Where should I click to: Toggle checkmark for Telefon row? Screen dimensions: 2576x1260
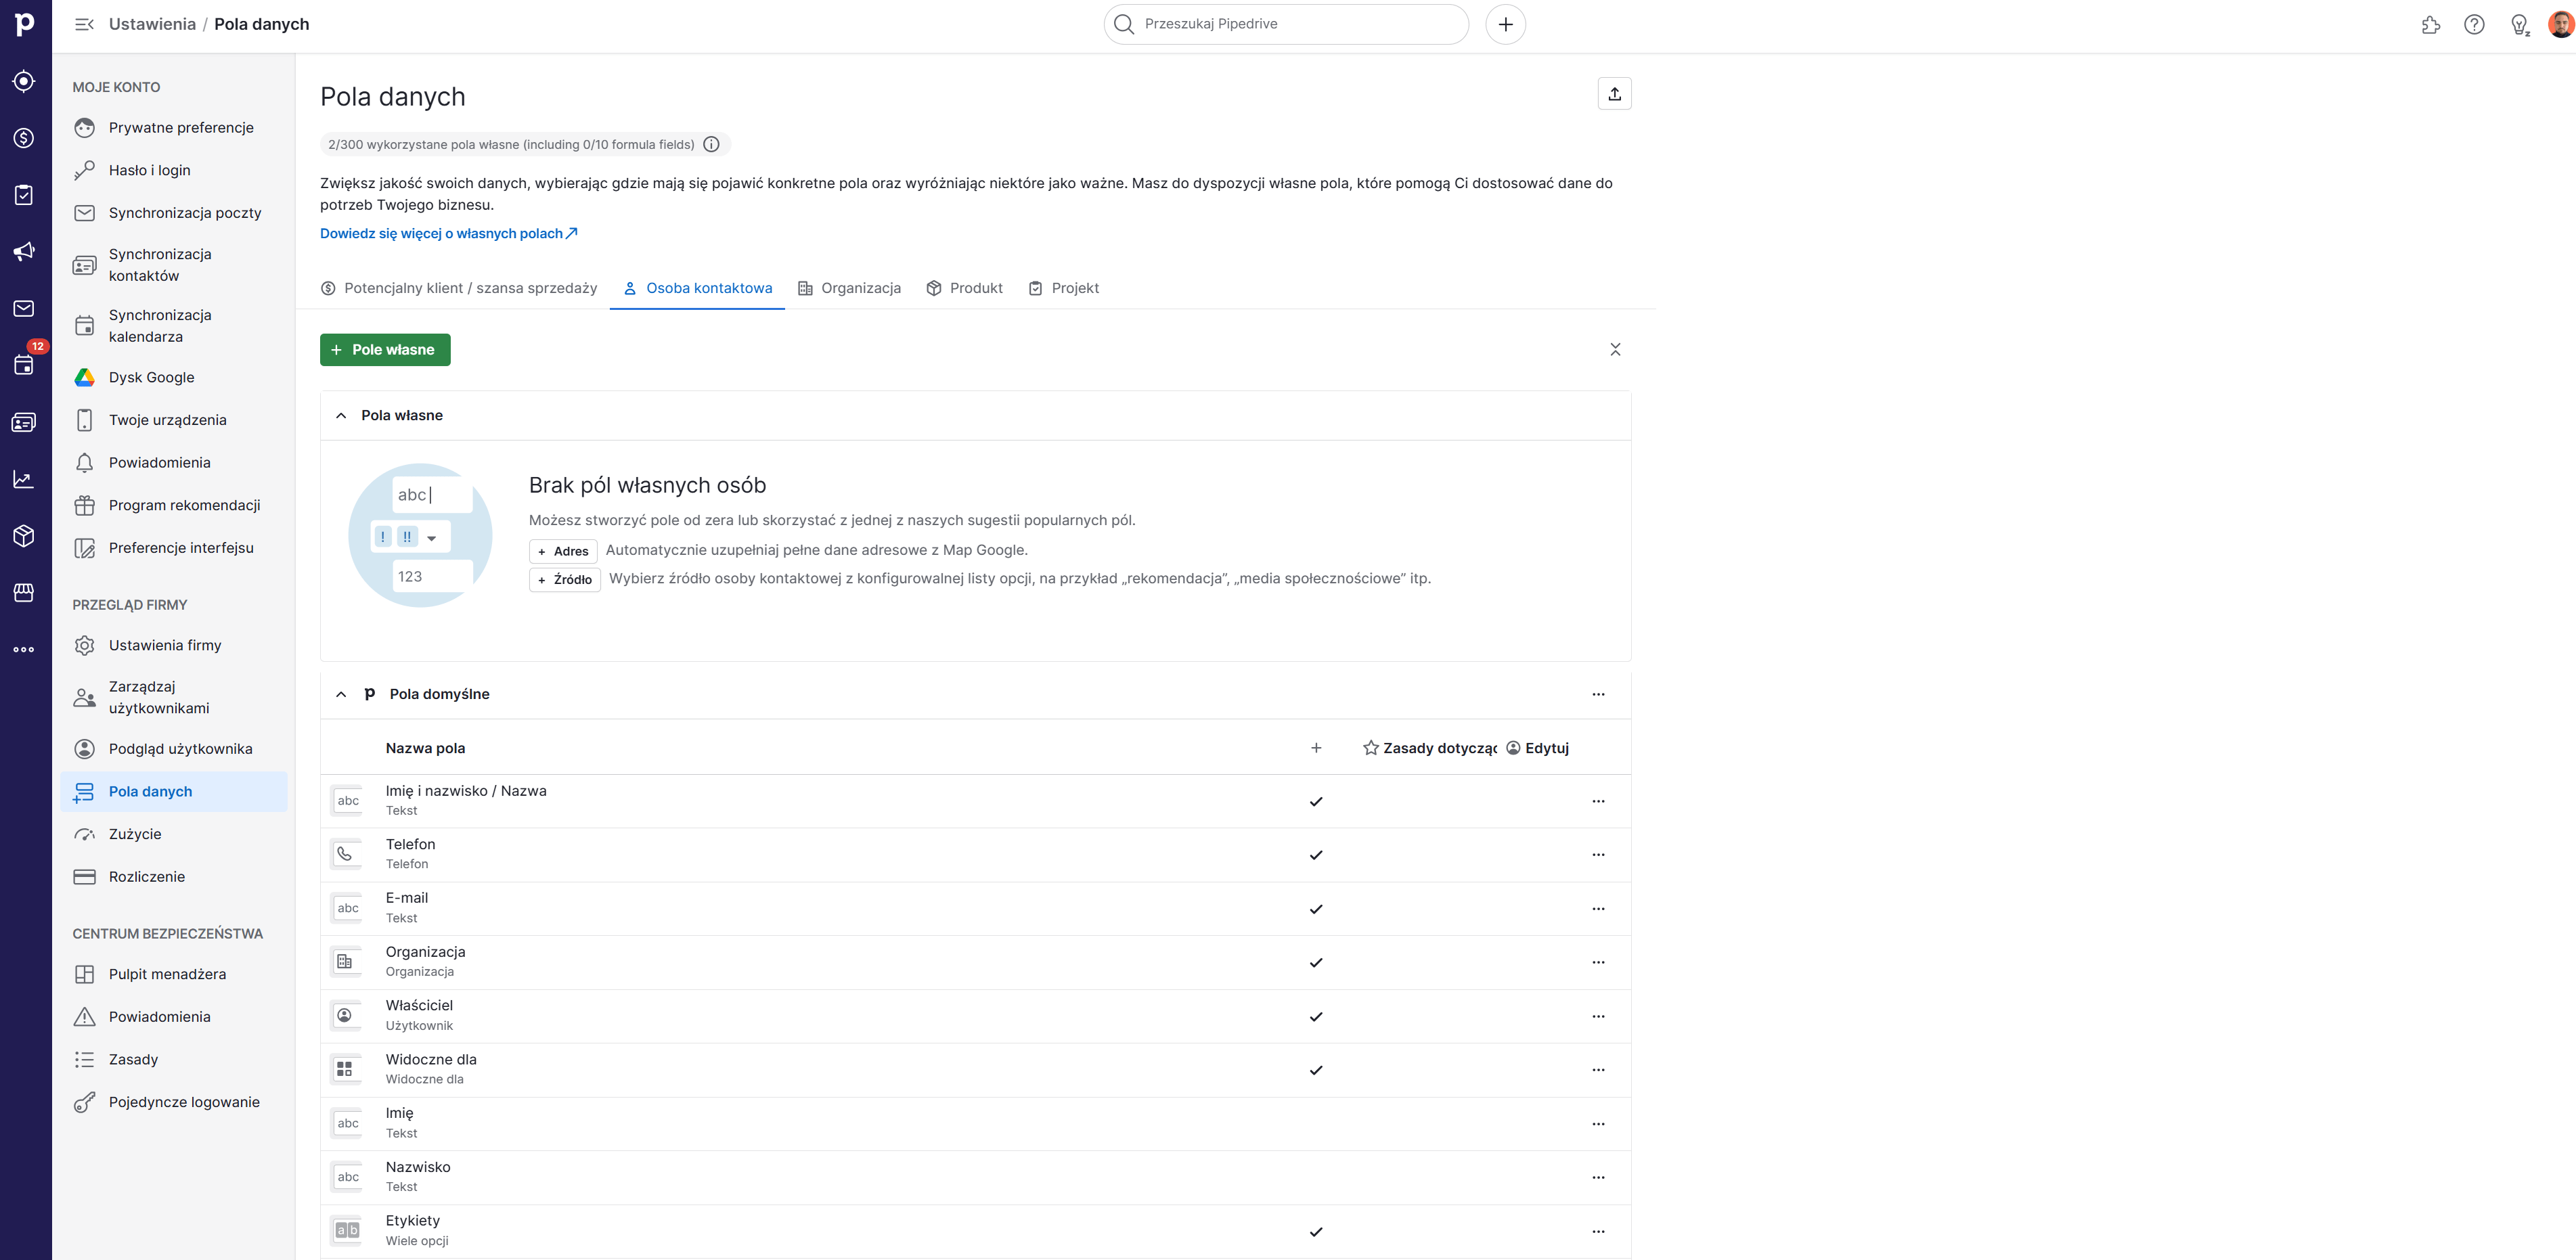tap(1316, 855)
